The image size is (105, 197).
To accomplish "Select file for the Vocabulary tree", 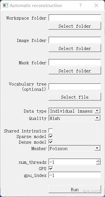I will 75,97.
